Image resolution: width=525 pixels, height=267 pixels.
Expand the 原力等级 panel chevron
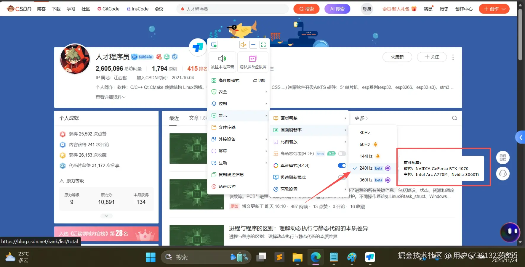point(106,216)
